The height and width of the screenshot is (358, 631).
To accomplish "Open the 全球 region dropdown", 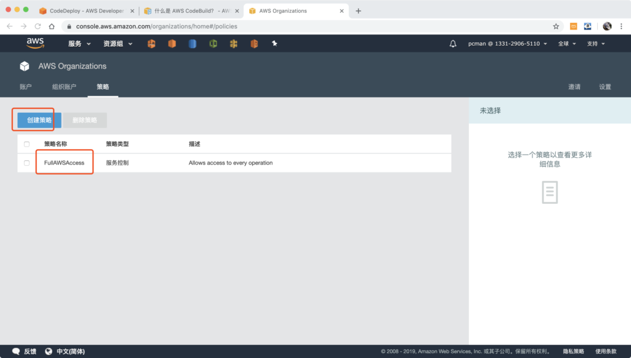I will tap(567, 44).
